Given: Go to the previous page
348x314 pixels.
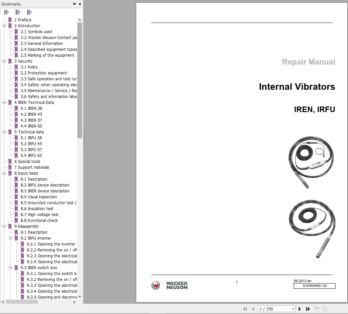Looking at the screenshot, I should click(x=253, y=309).
